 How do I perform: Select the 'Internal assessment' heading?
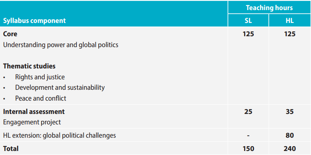click(34, 112)
